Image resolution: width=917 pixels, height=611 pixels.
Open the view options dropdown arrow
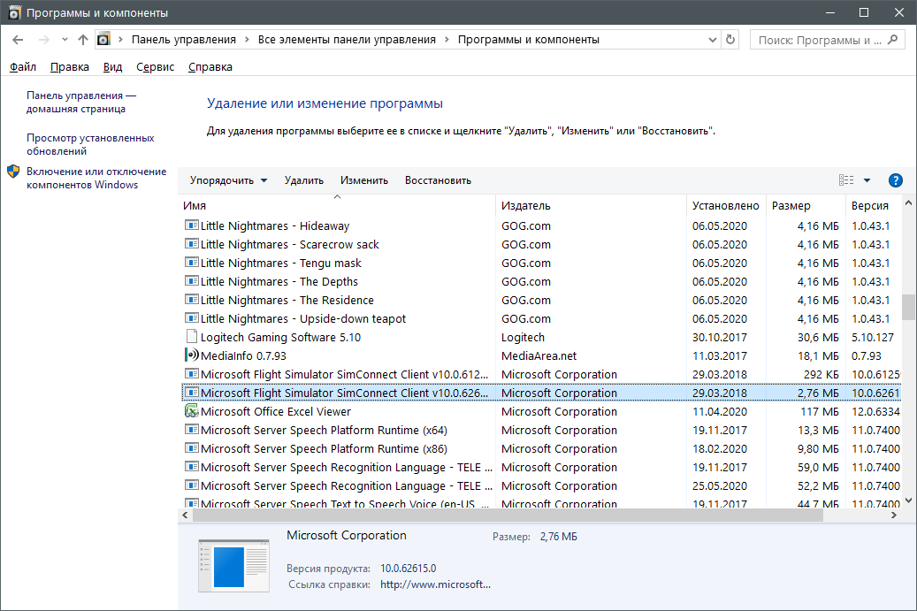(867, 180)
